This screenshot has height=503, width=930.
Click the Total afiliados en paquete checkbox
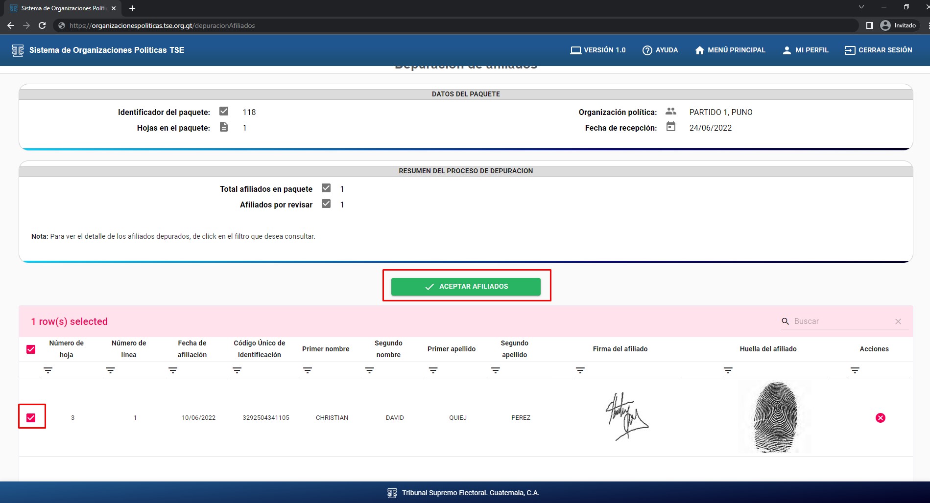[x=326, y=188]
